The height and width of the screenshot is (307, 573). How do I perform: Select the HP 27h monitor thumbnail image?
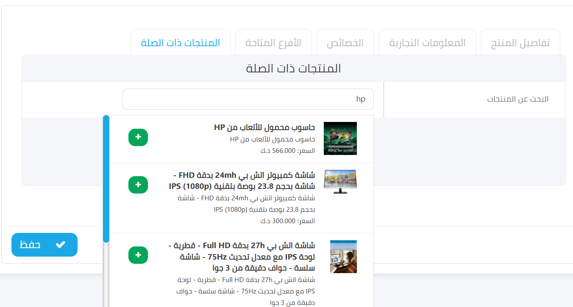[x=343, y=257]
